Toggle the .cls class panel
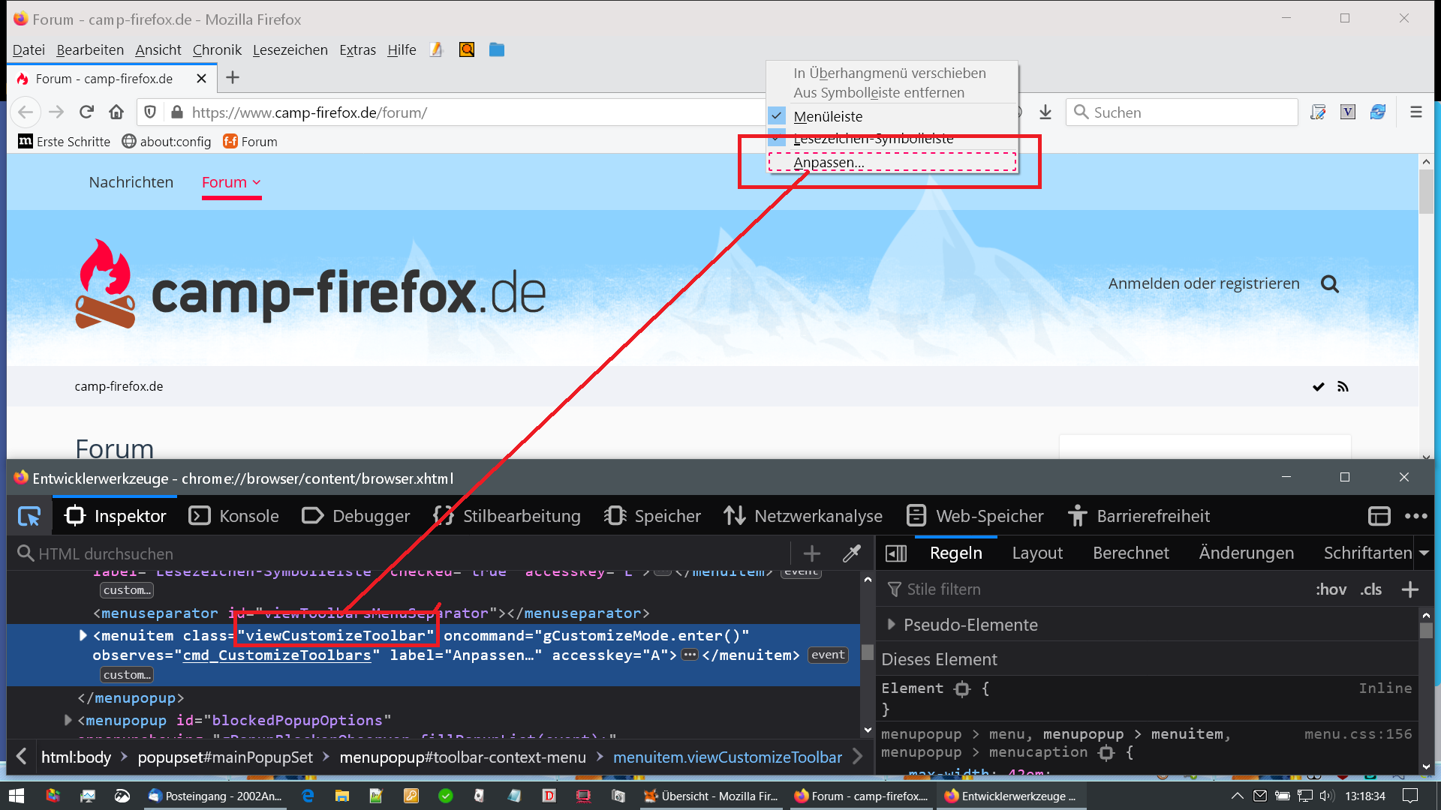Screen dimensions: 1441x810 (x=1371, y=589)
